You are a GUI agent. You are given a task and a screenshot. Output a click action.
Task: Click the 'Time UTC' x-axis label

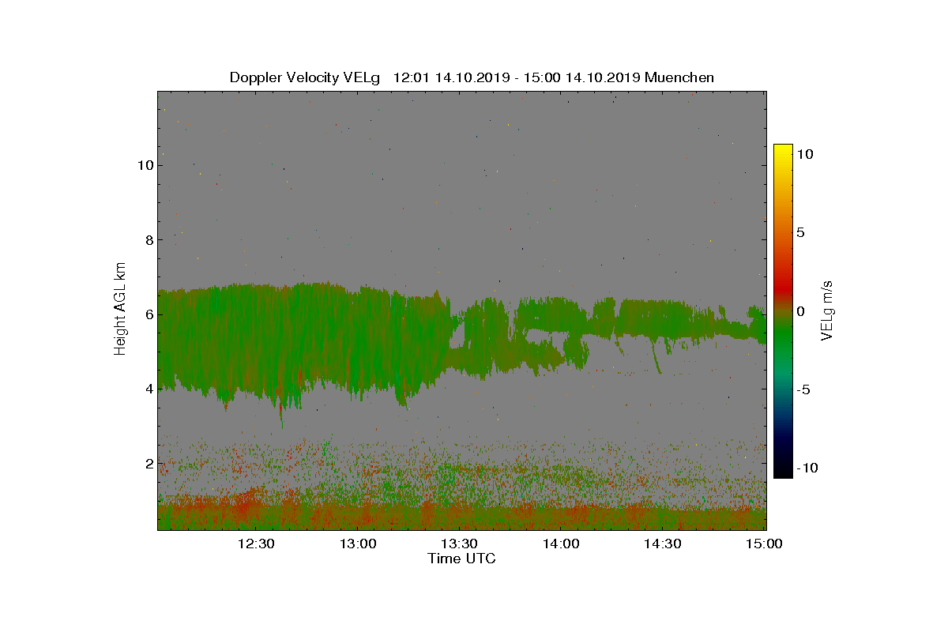461,559
